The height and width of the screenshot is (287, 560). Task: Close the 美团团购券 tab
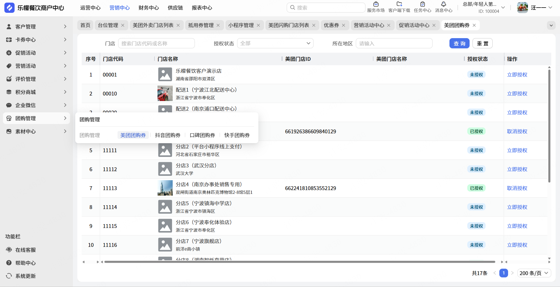pyautogui.click(x=474, y=25)
